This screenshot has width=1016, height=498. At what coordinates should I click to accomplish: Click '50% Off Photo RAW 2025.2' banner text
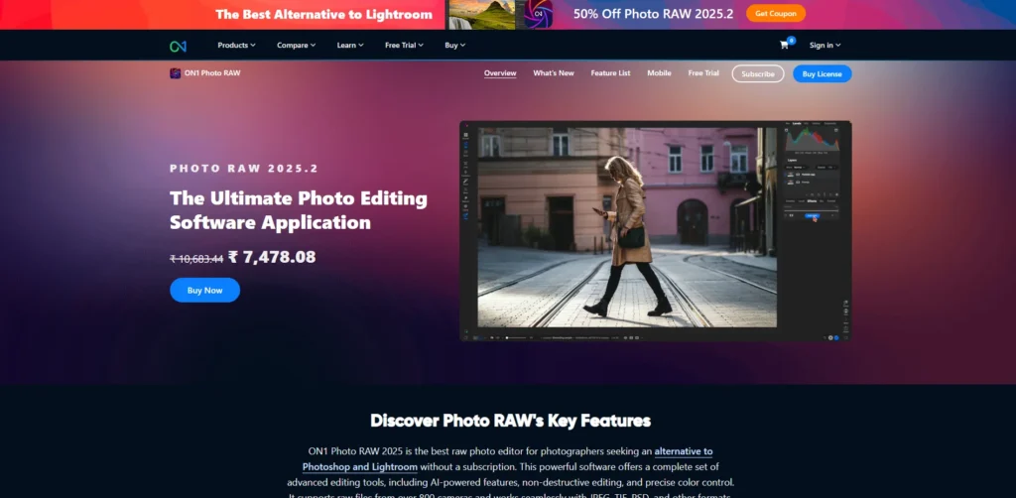655,14
